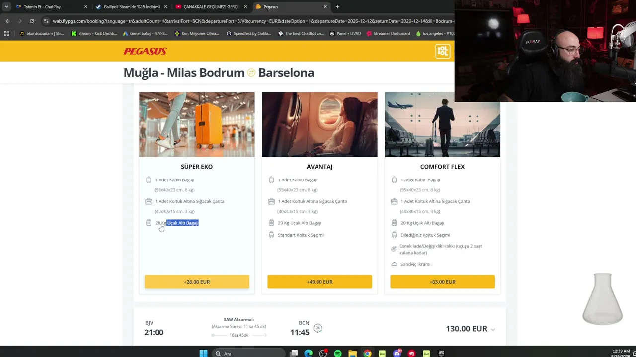The image size is (636, 357).
Task: Select Comfort Flex package for +63.00 EUR
Action: coord(442,282)
